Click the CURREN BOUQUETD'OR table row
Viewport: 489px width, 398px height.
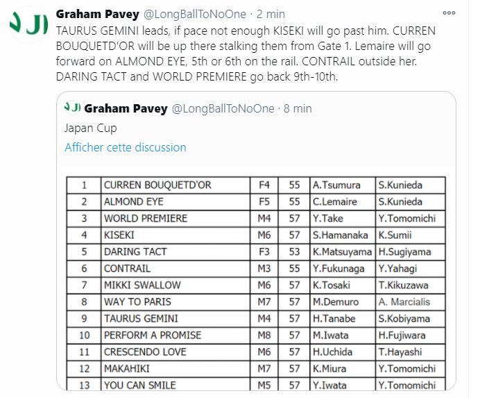[256, 185]
